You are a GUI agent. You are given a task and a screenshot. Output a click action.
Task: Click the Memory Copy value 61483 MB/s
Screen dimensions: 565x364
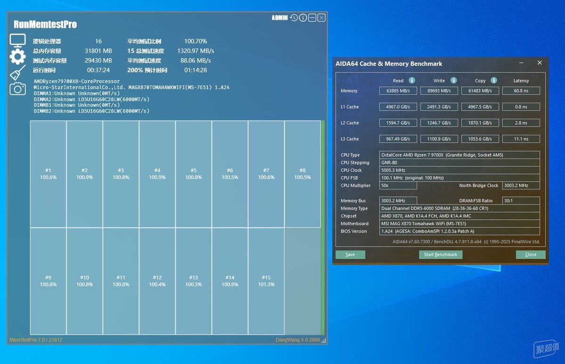[480, 91]
